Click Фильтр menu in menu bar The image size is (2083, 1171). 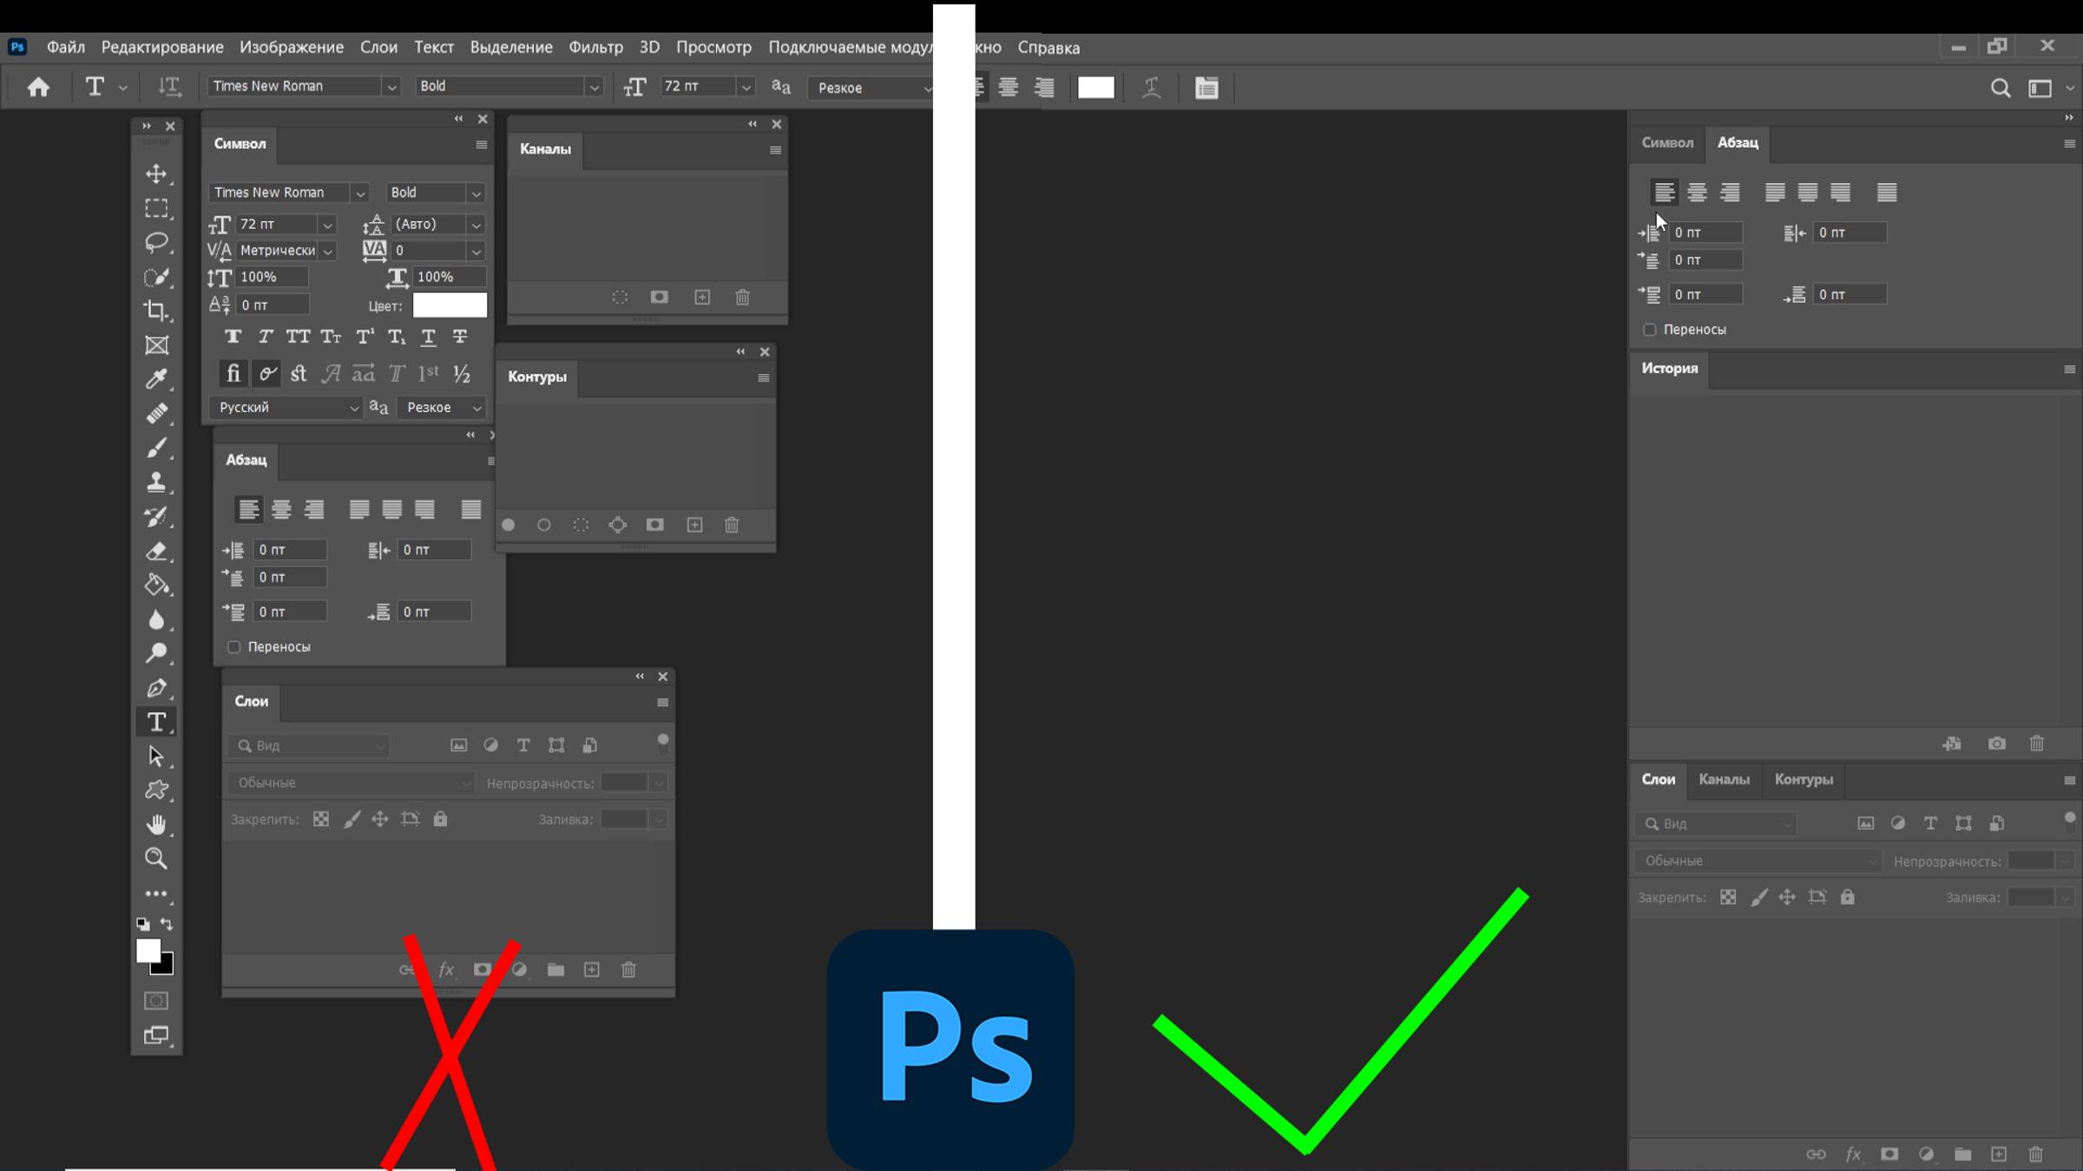coord(594,47)
